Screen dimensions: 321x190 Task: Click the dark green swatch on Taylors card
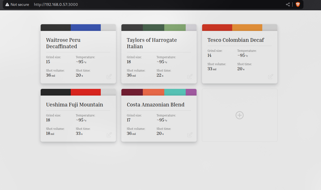click(x=153, y=28)
